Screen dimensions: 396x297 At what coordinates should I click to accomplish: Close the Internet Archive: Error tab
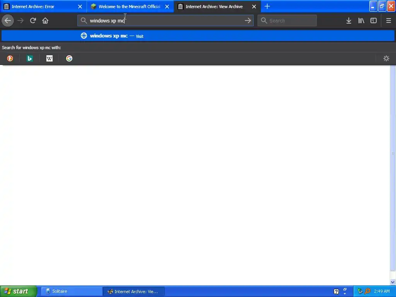pos(80,7)
